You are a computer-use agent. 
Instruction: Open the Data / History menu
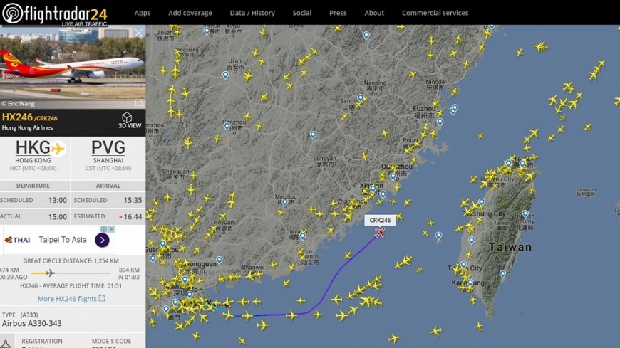click(x=252, y=13)
